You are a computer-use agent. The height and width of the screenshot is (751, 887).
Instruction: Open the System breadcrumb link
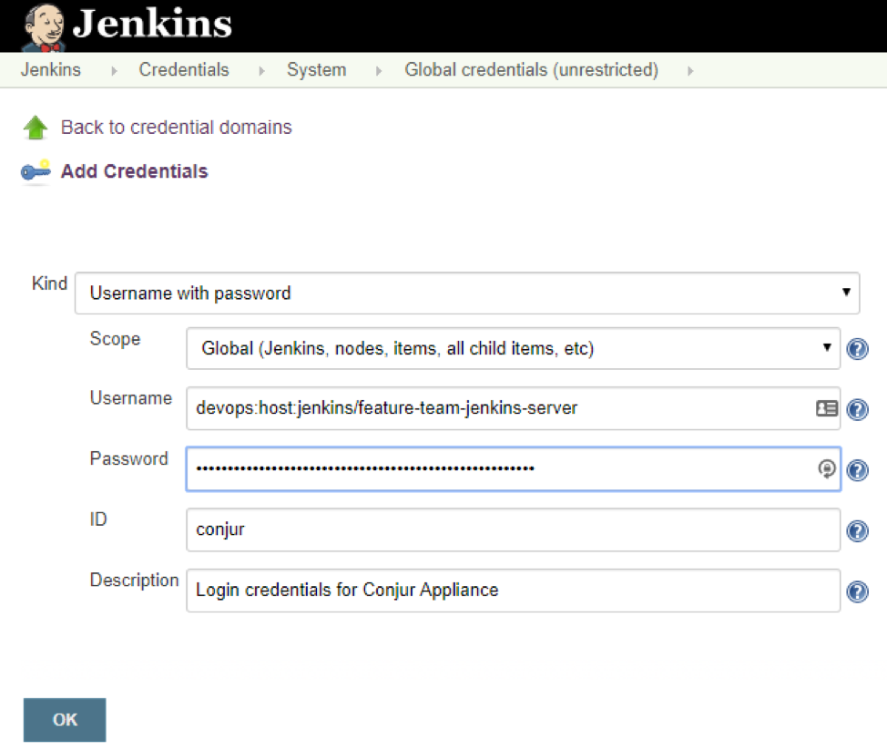(316, 69)
